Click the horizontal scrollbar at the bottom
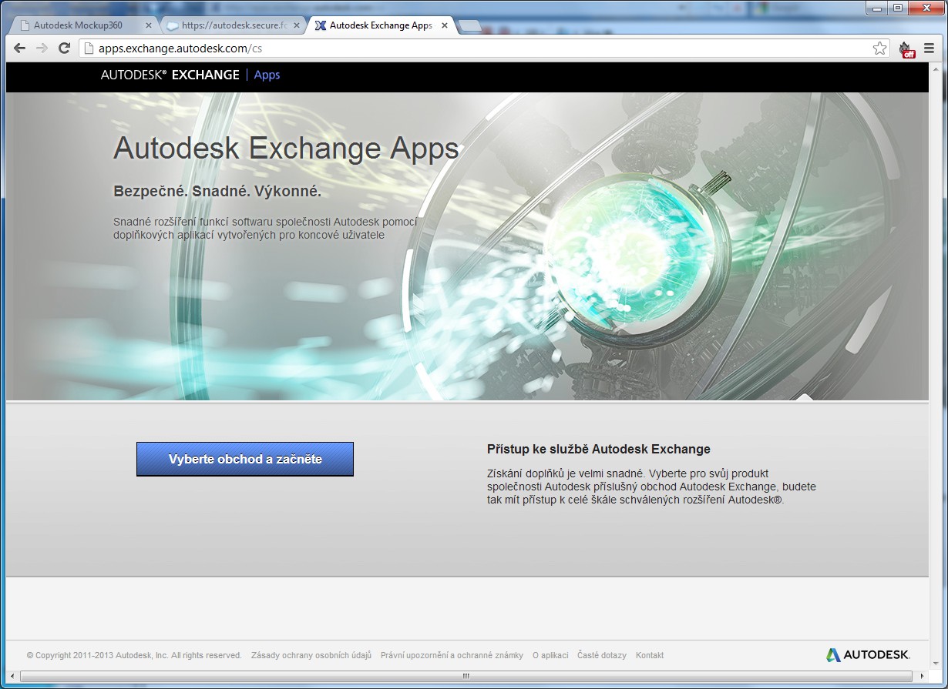This screenshot has width=948, height=689. 466,675
